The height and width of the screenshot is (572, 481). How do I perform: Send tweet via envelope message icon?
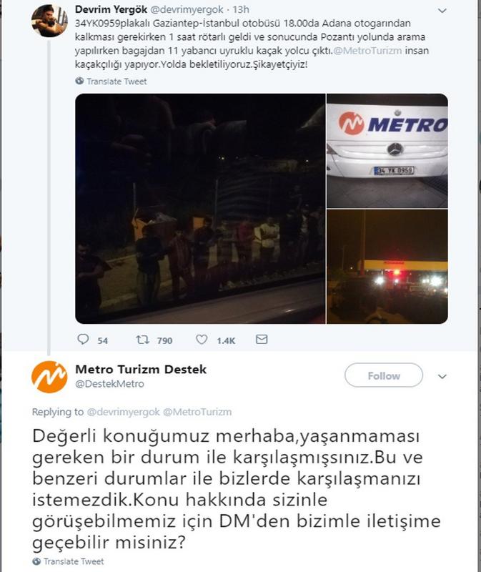coord(262,339)
